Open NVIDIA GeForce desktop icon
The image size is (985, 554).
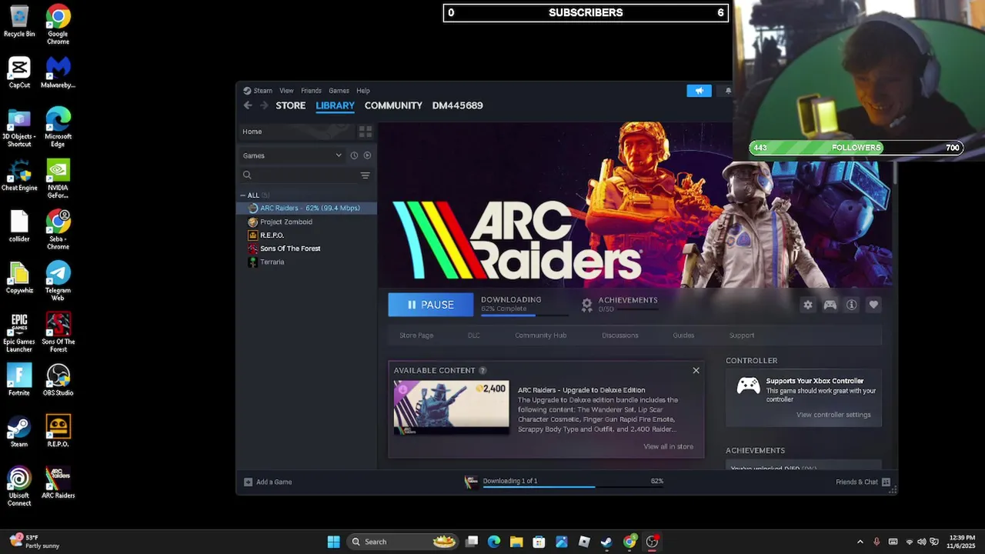point(58,179)
